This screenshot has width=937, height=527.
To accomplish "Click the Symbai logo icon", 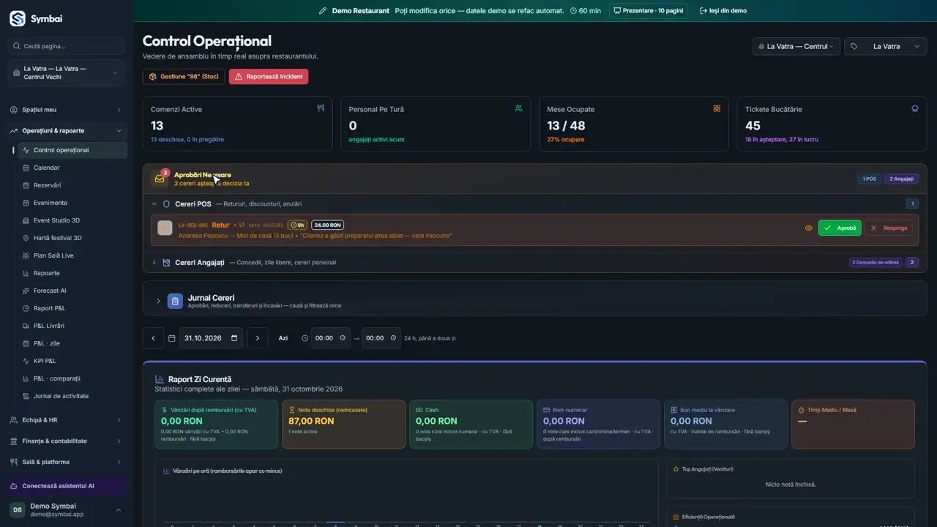I will click(x=17, y=18).
